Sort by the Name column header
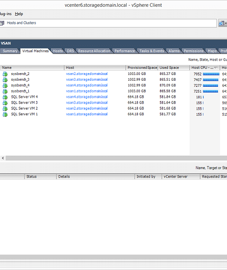The image size is (227, 270). pos(32,68)
